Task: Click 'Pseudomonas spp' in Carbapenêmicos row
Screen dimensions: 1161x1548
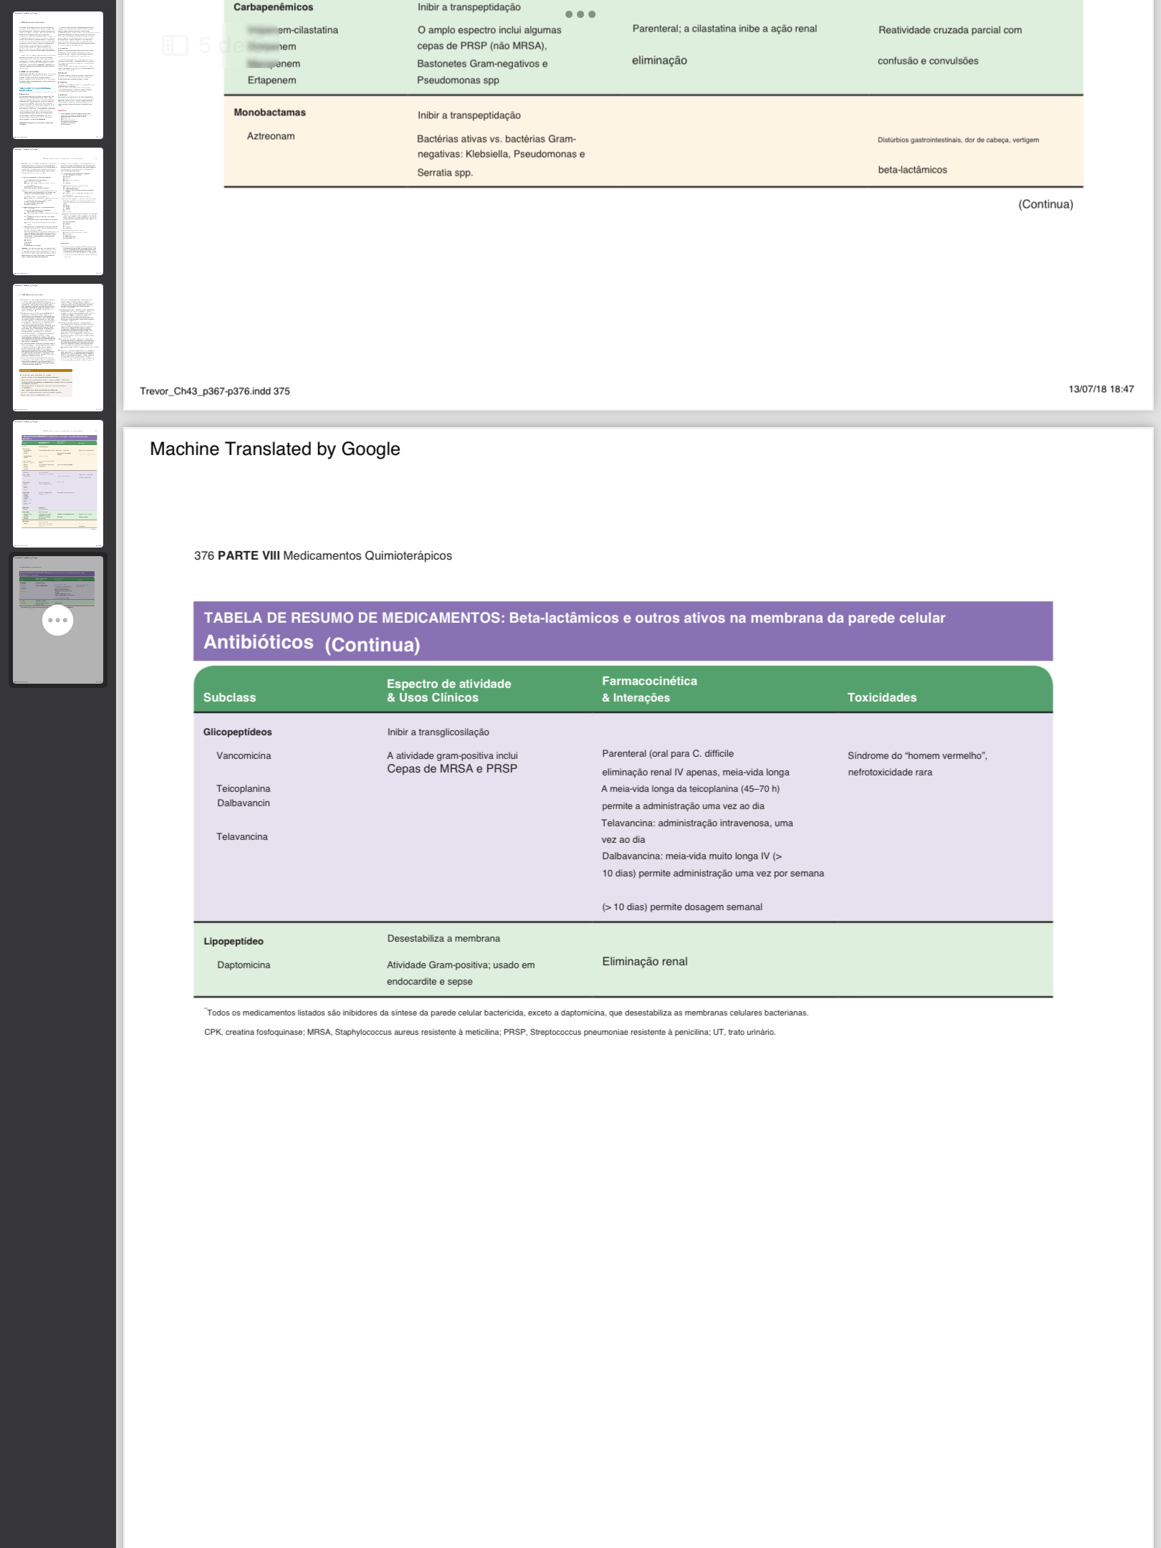Action: pos(458,80)
